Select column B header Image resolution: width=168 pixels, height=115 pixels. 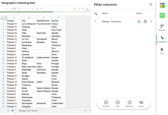tap(29, 18)
